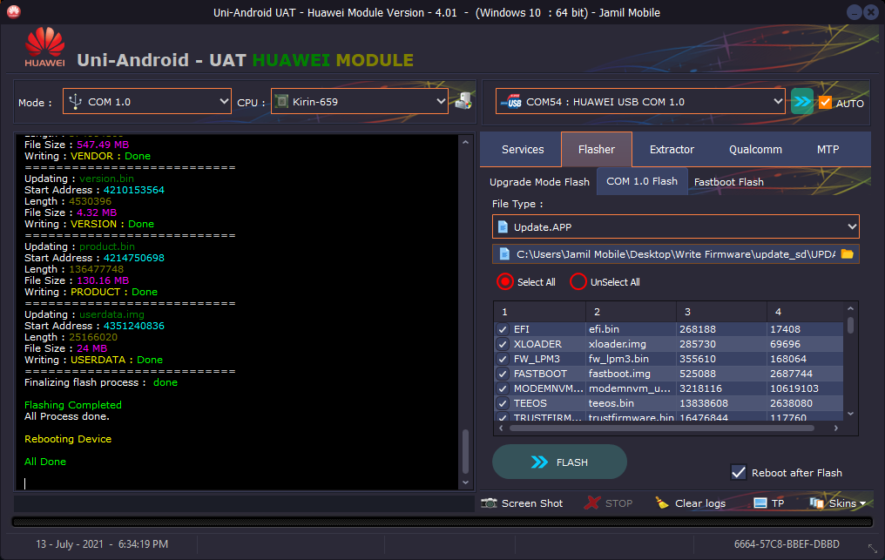The image size is (885, 560).
Task: Click column header 1 in partition table
Action: coord(540,312)
